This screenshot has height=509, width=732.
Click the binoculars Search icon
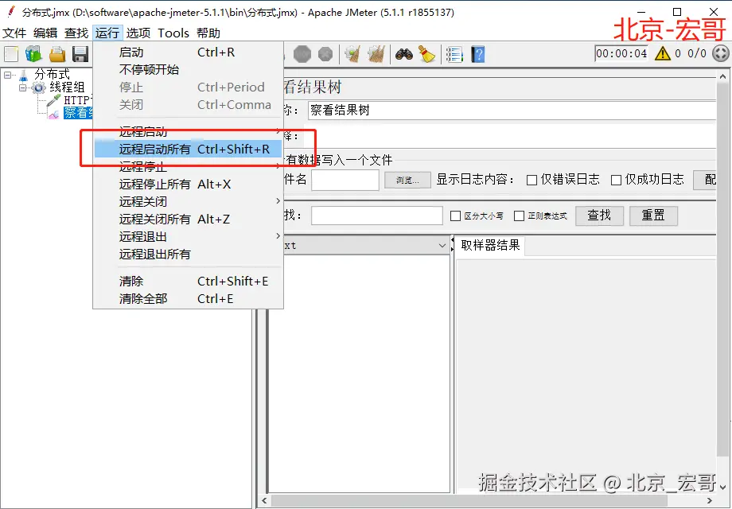coord(404,54)
